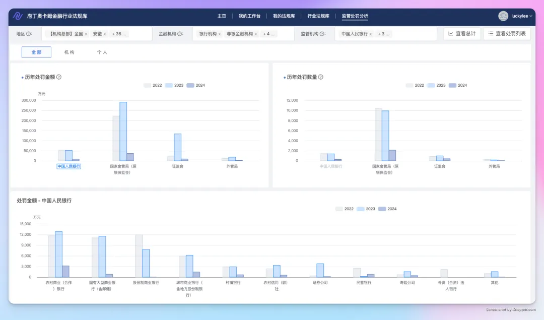Click the help icon beside 地区 label
Viewport: 544px width, 320px height.
tap(29, 34)
